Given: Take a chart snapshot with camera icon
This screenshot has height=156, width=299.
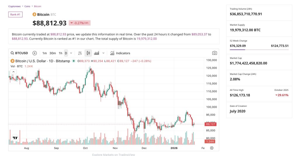Looking at the screenshot, I should click(215, 53).
